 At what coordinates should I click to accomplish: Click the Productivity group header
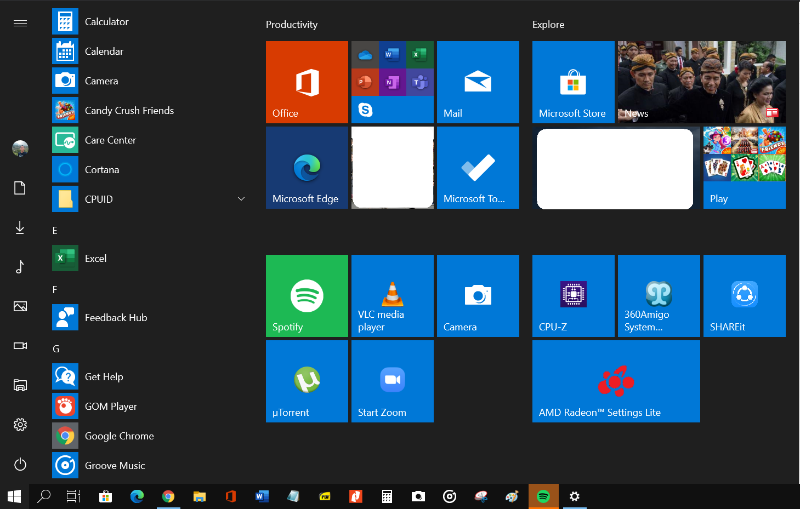[292, 25]
